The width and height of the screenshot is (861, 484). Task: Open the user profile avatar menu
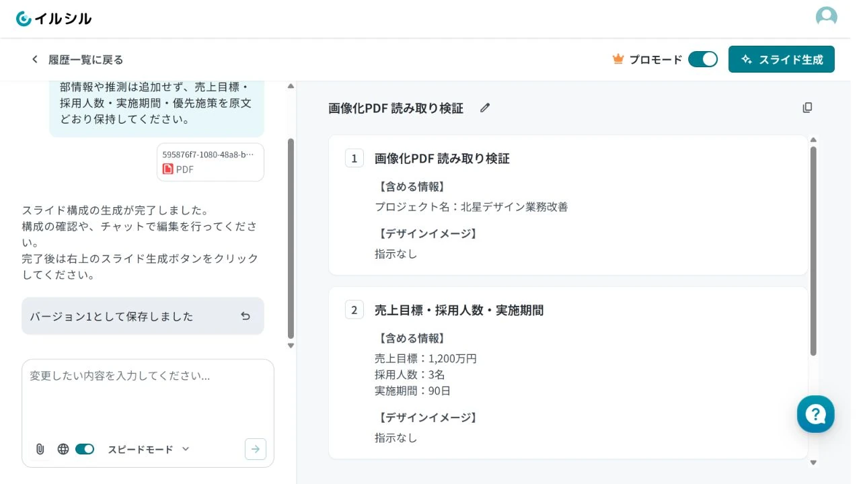(826, 17)
